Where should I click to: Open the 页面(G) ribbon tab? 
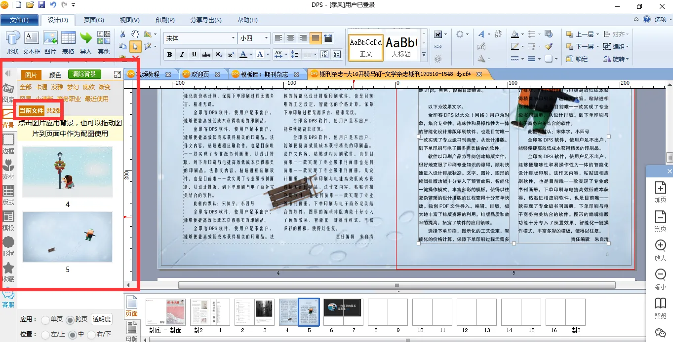[93, 20]
